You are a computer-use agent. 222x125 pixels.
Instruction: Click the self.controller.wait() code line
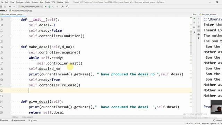[x=60, y=63]
